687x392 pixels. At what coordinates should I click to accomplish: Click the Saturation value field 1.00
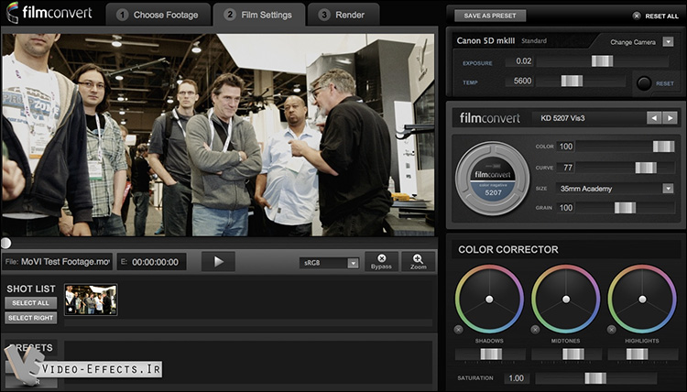pyautogui.click(x=516, y=378)
